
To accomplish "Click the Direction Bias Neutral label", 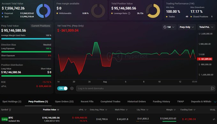I will click(47, 45).
